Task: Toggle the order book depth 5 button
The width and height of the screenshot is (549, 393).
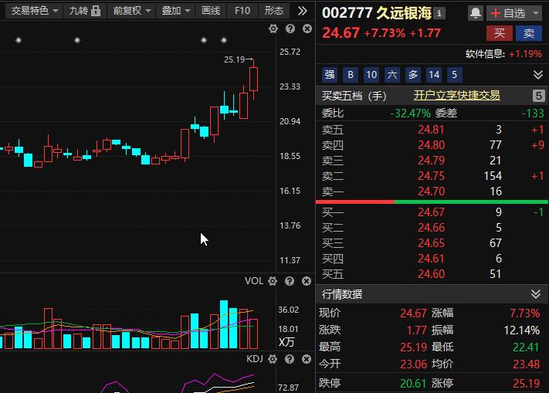Action: point(538,96)
